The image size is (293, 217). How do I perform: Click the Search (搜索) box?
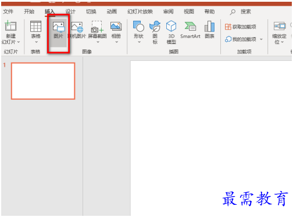pyautogui.click(x=246, y=12)
